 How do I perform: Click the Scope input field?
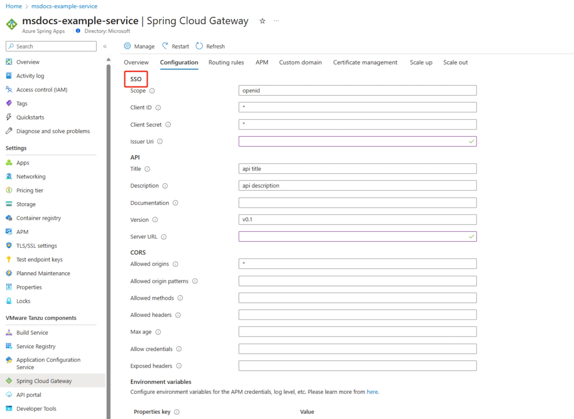(358, 91)
